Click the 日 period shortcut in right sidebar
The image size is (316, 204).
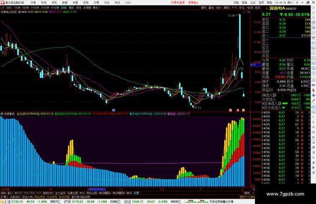click(x=313, y=142)
